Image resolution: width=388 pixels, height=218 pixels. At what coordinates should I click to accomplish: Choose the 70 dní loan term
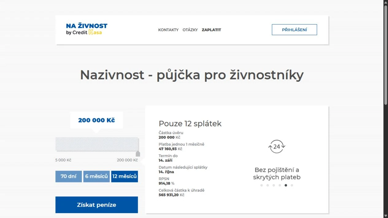point(69,176)
